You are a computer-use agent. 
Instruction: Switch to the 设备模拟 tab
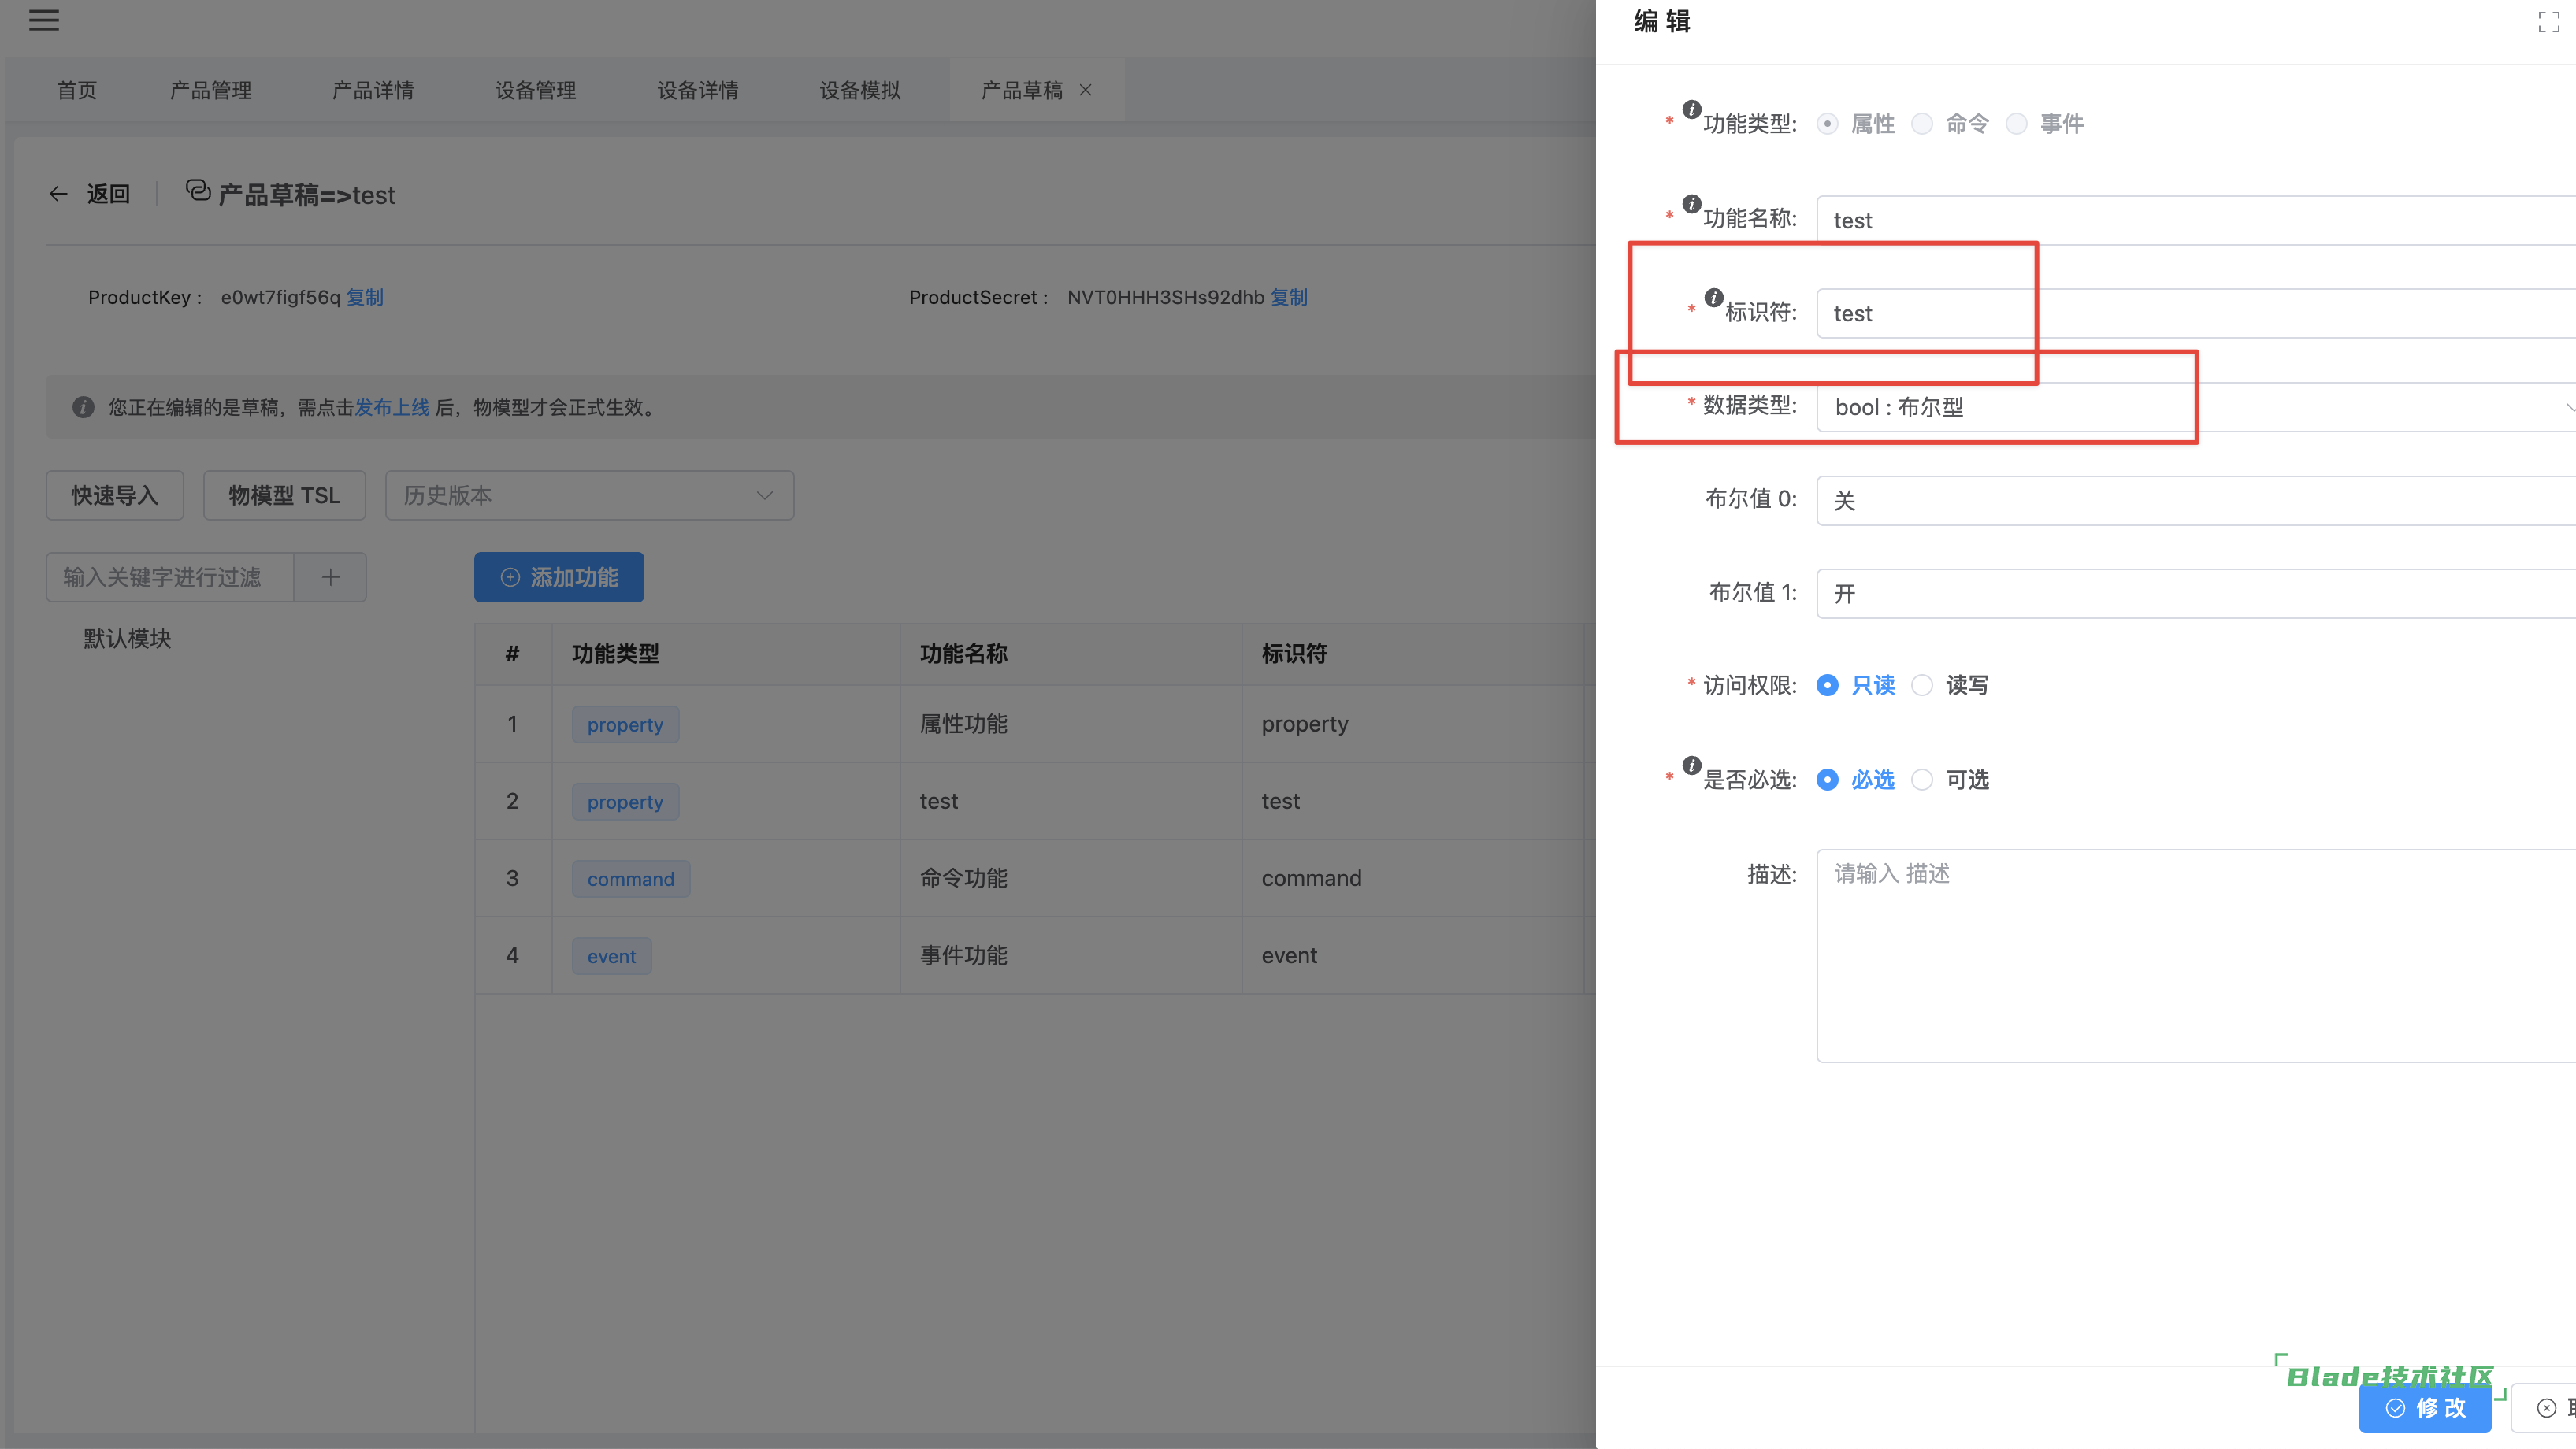point(860,90)
